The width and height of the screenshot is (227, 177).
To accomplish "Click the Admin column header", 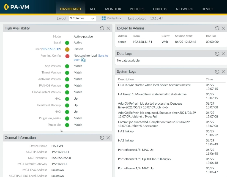I will 122,36.
